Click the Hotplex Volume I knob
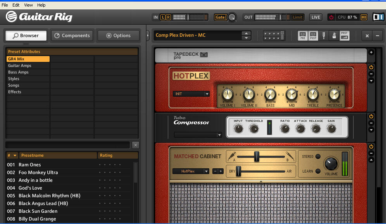This screenshot has width=386, height=224. 227,94
